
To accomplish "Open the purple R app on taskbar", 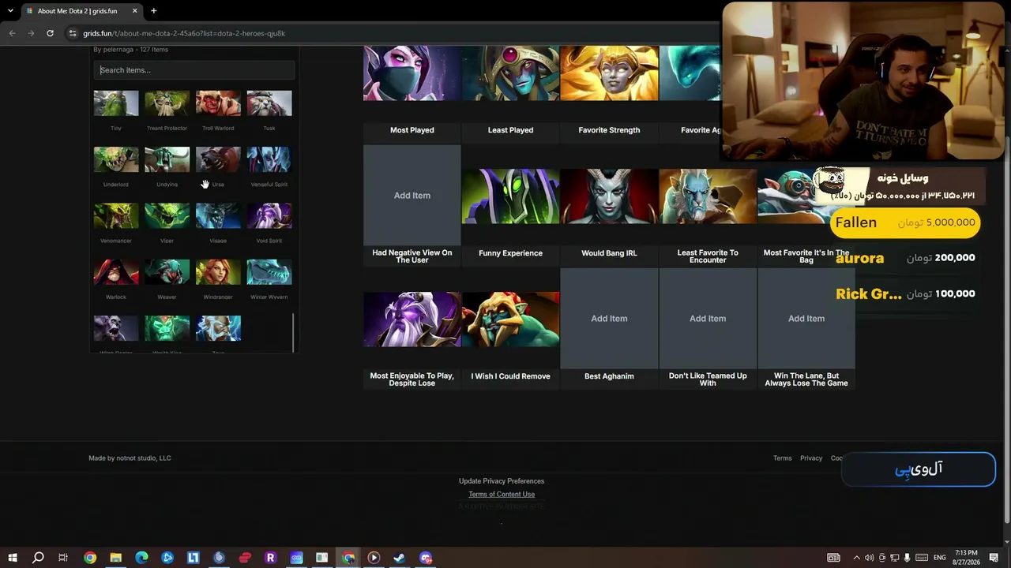I will [x=270, y=558].
